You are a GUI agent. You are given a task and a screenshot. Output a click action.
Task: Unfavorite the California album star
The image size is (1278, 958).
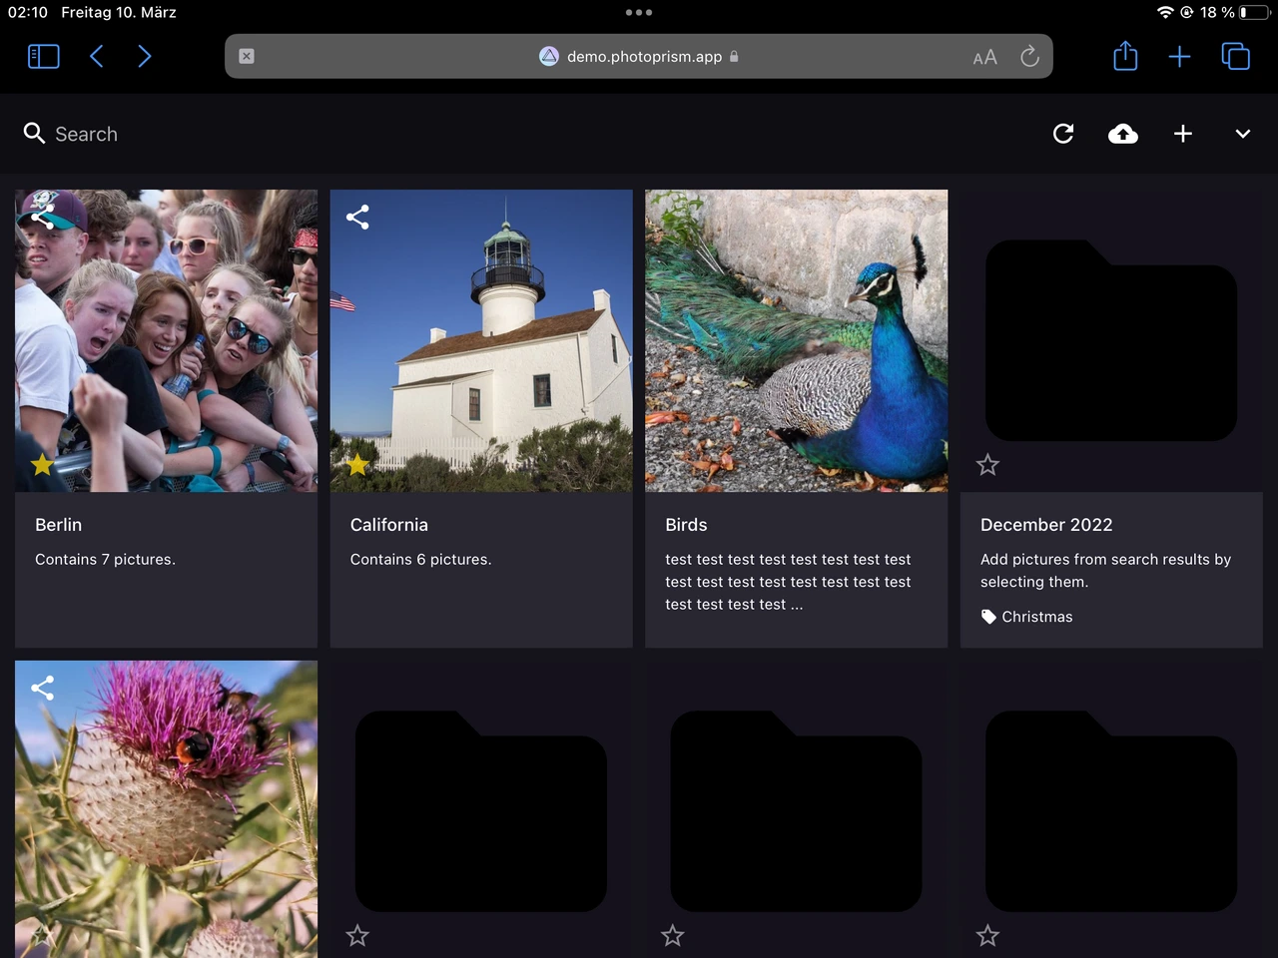(x=357, y=465)
